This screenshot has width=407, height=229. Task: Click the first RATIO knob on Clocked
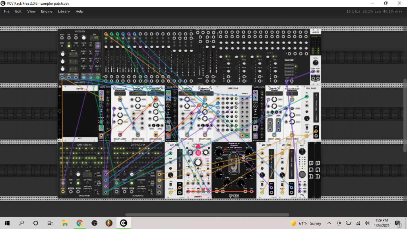coord(63,54)
